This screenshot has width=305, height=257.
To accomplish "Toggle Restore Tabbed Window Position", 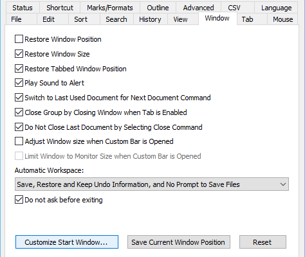I will coord(19,69).
